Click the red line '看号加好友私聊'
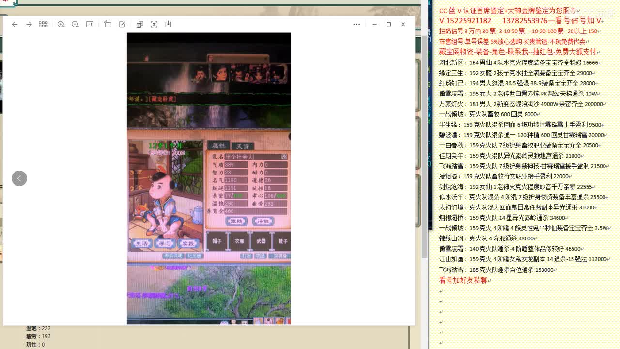 point(464,280)
